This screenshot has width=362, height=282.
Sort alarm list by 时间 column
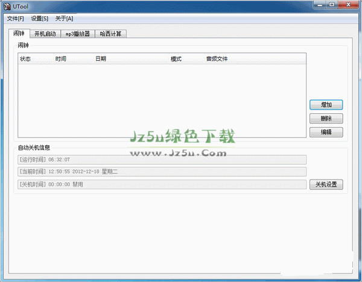point(73,59)
